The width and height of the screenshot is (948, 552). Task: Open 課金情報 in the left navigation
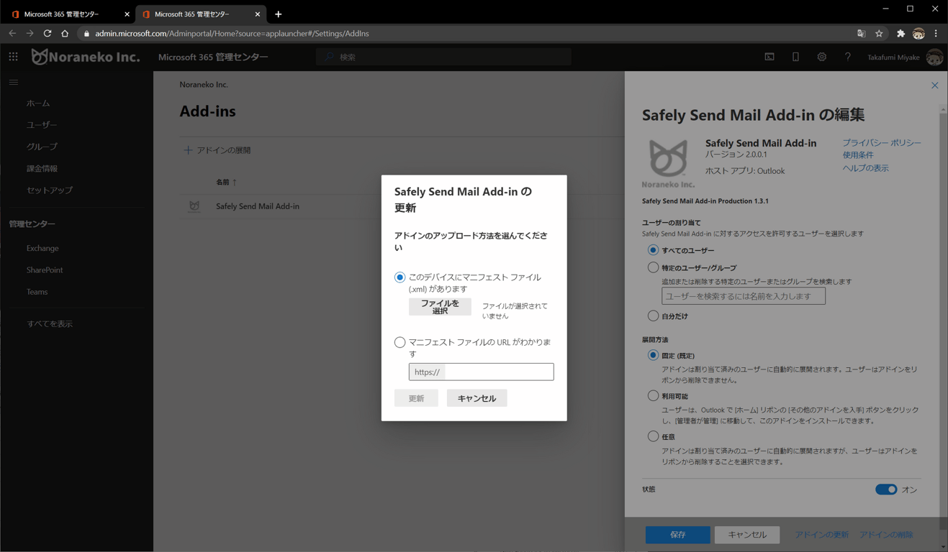click(x=42, y=169)
